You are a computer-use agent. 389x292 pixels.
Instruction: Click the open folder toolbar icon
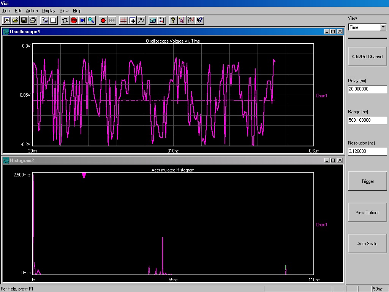[15, 21]
